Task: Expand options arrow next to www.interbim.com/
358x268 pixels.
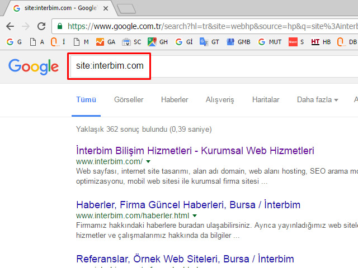Action: (148, 161)
